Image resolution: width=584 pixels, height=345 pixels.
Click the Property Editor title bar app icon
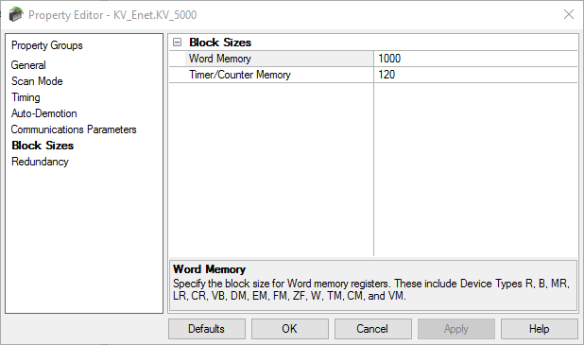pyautogui.click(x=16, y=14)
